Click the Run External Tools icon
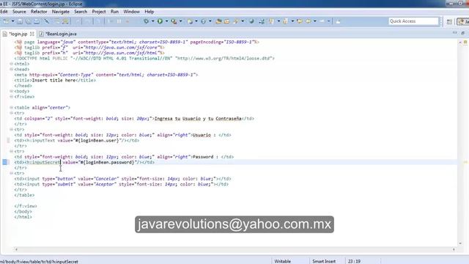The image size is (469, 264). (x=174, y=21)
